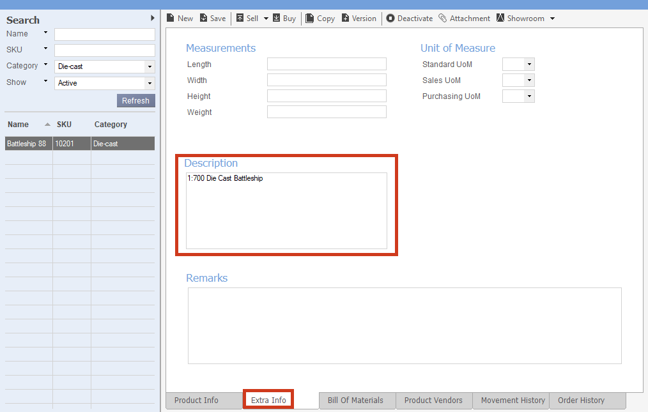Click the Name search input field

click(x=105, y=34)
